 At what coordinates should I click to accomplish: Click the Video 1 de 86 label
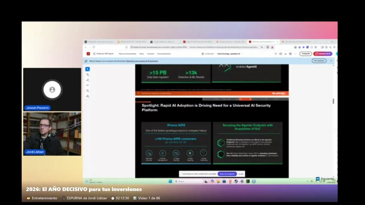coord(149,198)
